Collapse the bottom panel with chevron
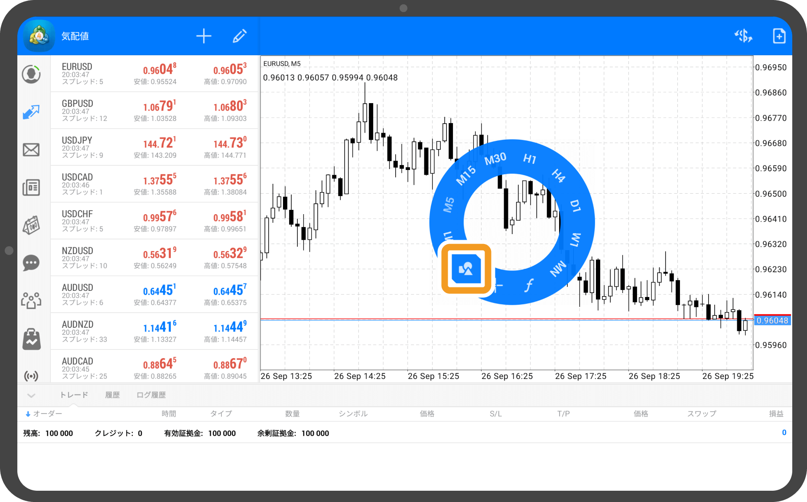 [31, 395]
